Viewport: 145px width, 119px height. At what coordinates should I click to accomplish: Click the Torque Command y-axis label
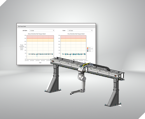coord(22,47)
